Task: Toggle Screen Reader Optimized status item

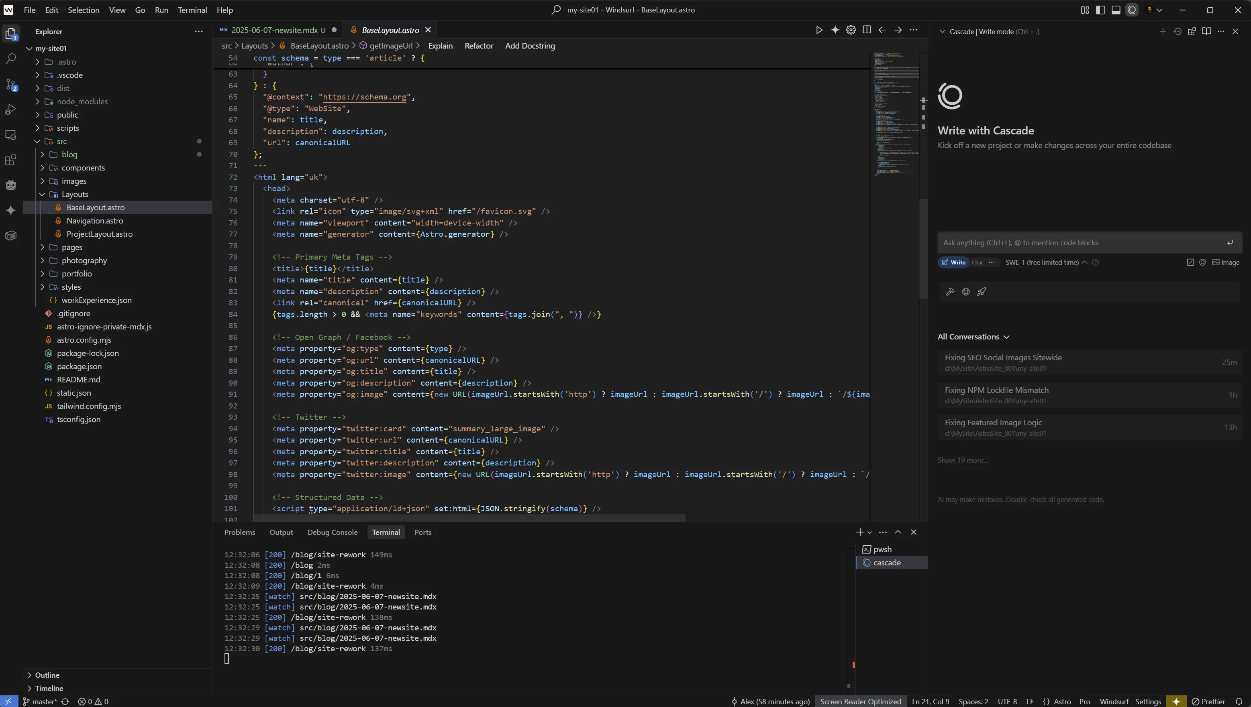Action: click(861, 701)
